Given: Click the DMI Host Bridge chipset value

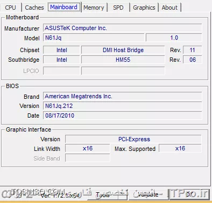Looking at the screenshot, I should point(123,50).
